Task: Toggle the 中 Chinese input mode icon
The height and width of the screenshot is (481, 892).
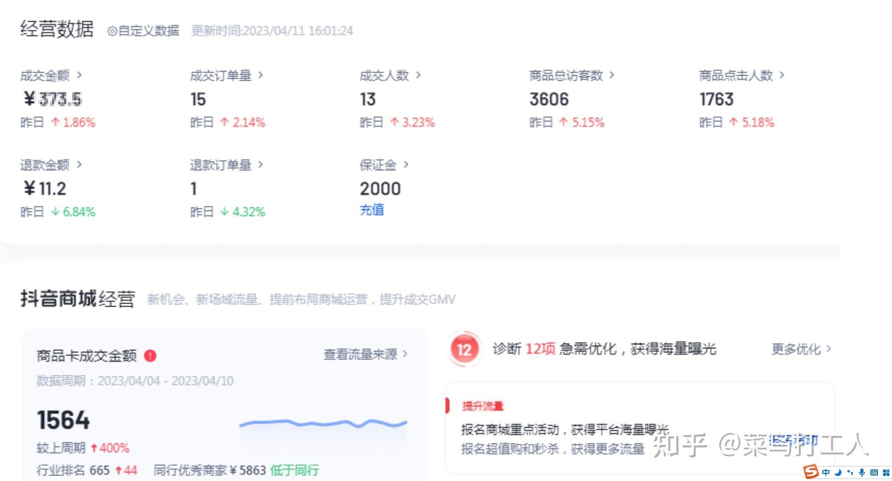Action: point(826,472)
